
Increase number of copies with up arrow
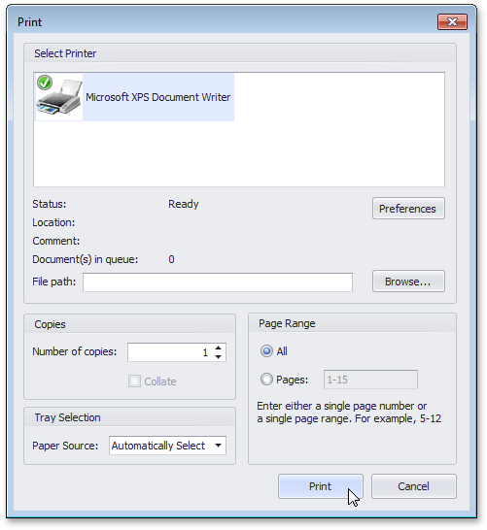(x=219, y=348)
